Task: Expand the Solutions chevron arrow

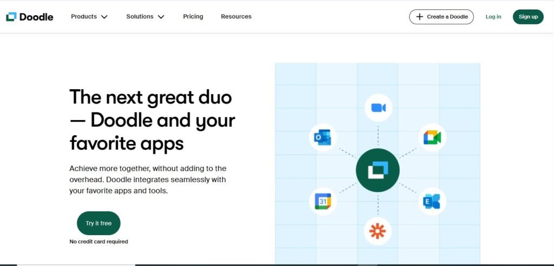Action: [161, 17]
